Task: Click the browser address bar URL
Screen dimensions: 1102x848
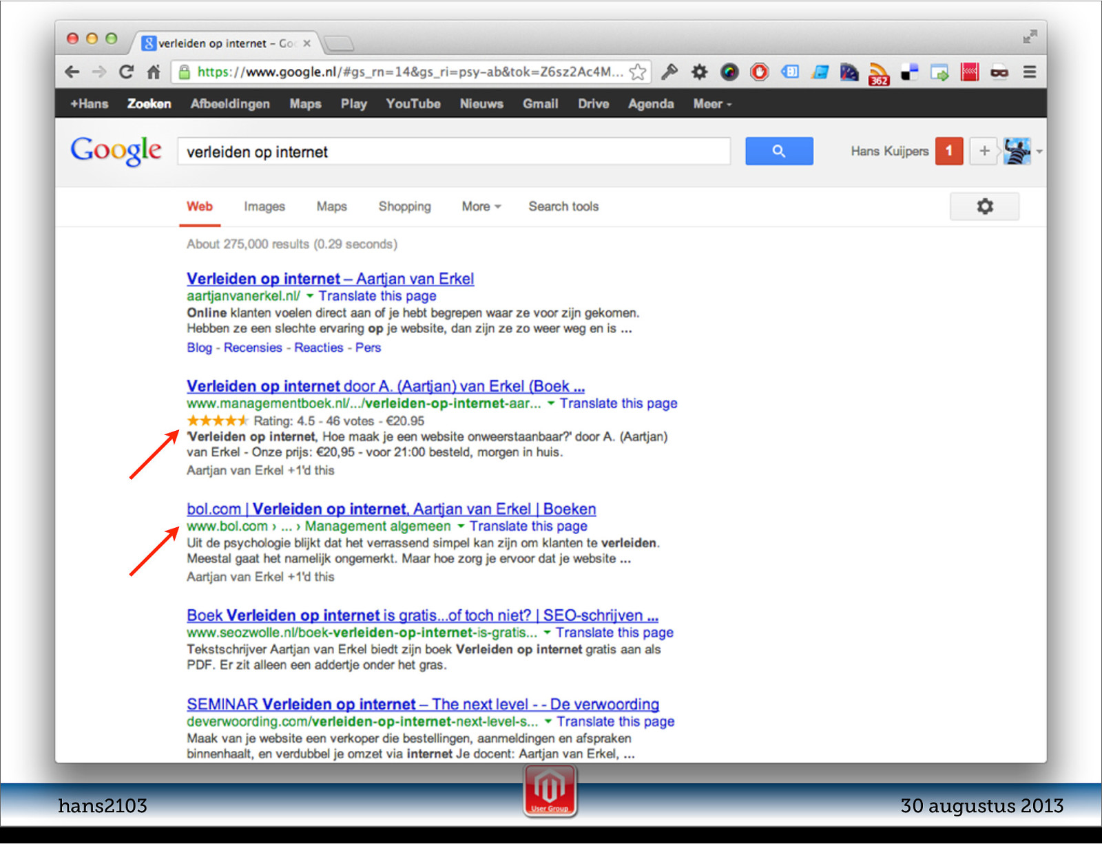Action: click(x=410, y=72)
